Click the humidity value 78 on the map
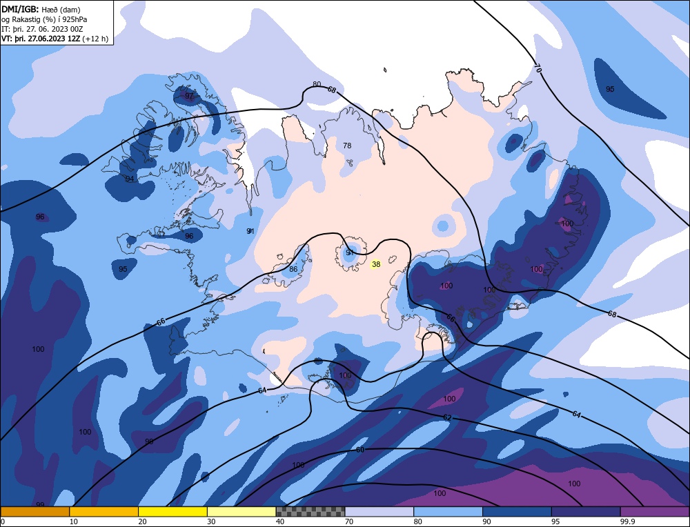 pos(347,146)
